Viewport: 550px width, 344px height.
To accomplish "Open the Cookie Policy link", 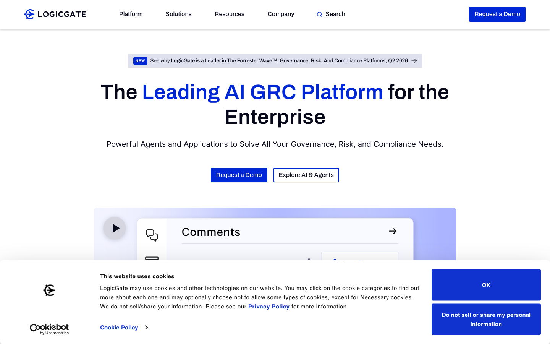I will pyautogui.click(x=119, y=328).
